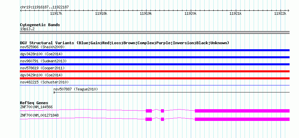Click the gray 19p13.2 cytogenetic band bar
This screenshot has width=299, height=138.
click(155, 32)
